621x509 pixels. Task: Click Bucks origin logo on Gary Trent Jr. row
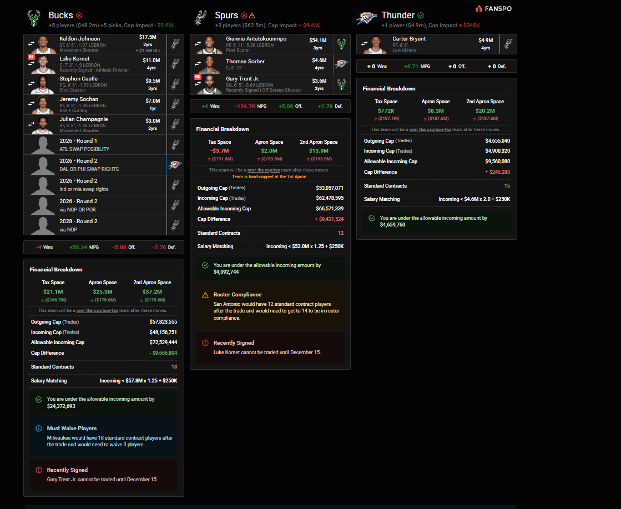(341, 84)
